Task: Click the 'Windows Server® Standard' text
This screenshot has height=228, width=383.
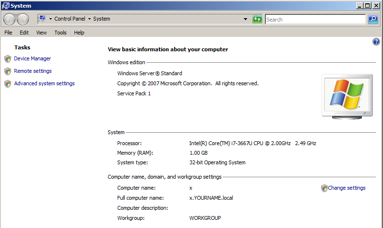Action: click(x=149, y=73)
